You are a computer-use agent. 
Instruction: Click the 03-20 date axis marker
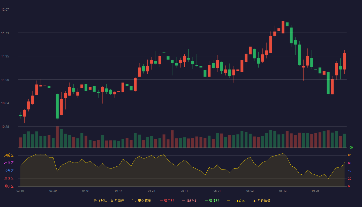pos(53,191)
